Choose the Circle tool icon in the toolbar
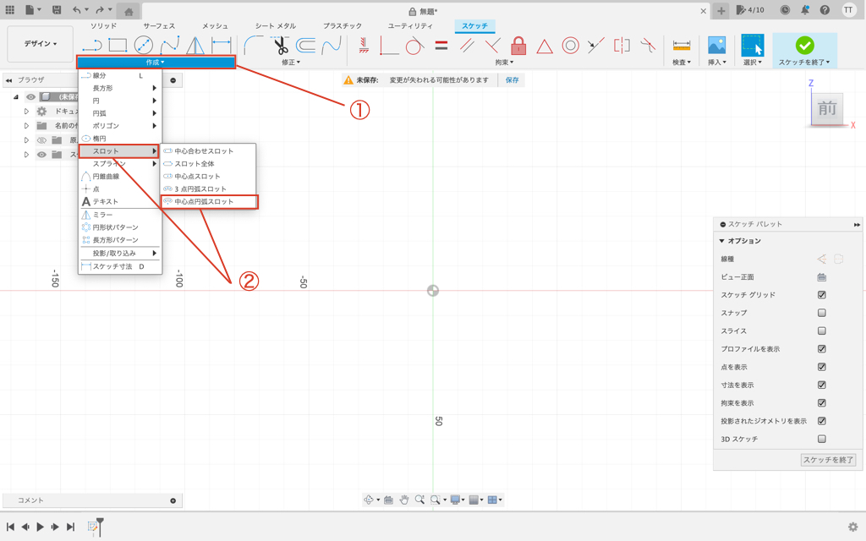Viewport: 866px width, 541px height. pos(144,46)
